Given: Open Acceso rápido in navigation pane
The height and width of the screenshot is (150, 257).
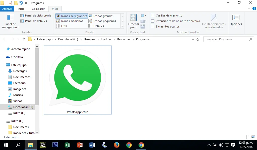Looking at the screenshot, I should tap(18, 49).
